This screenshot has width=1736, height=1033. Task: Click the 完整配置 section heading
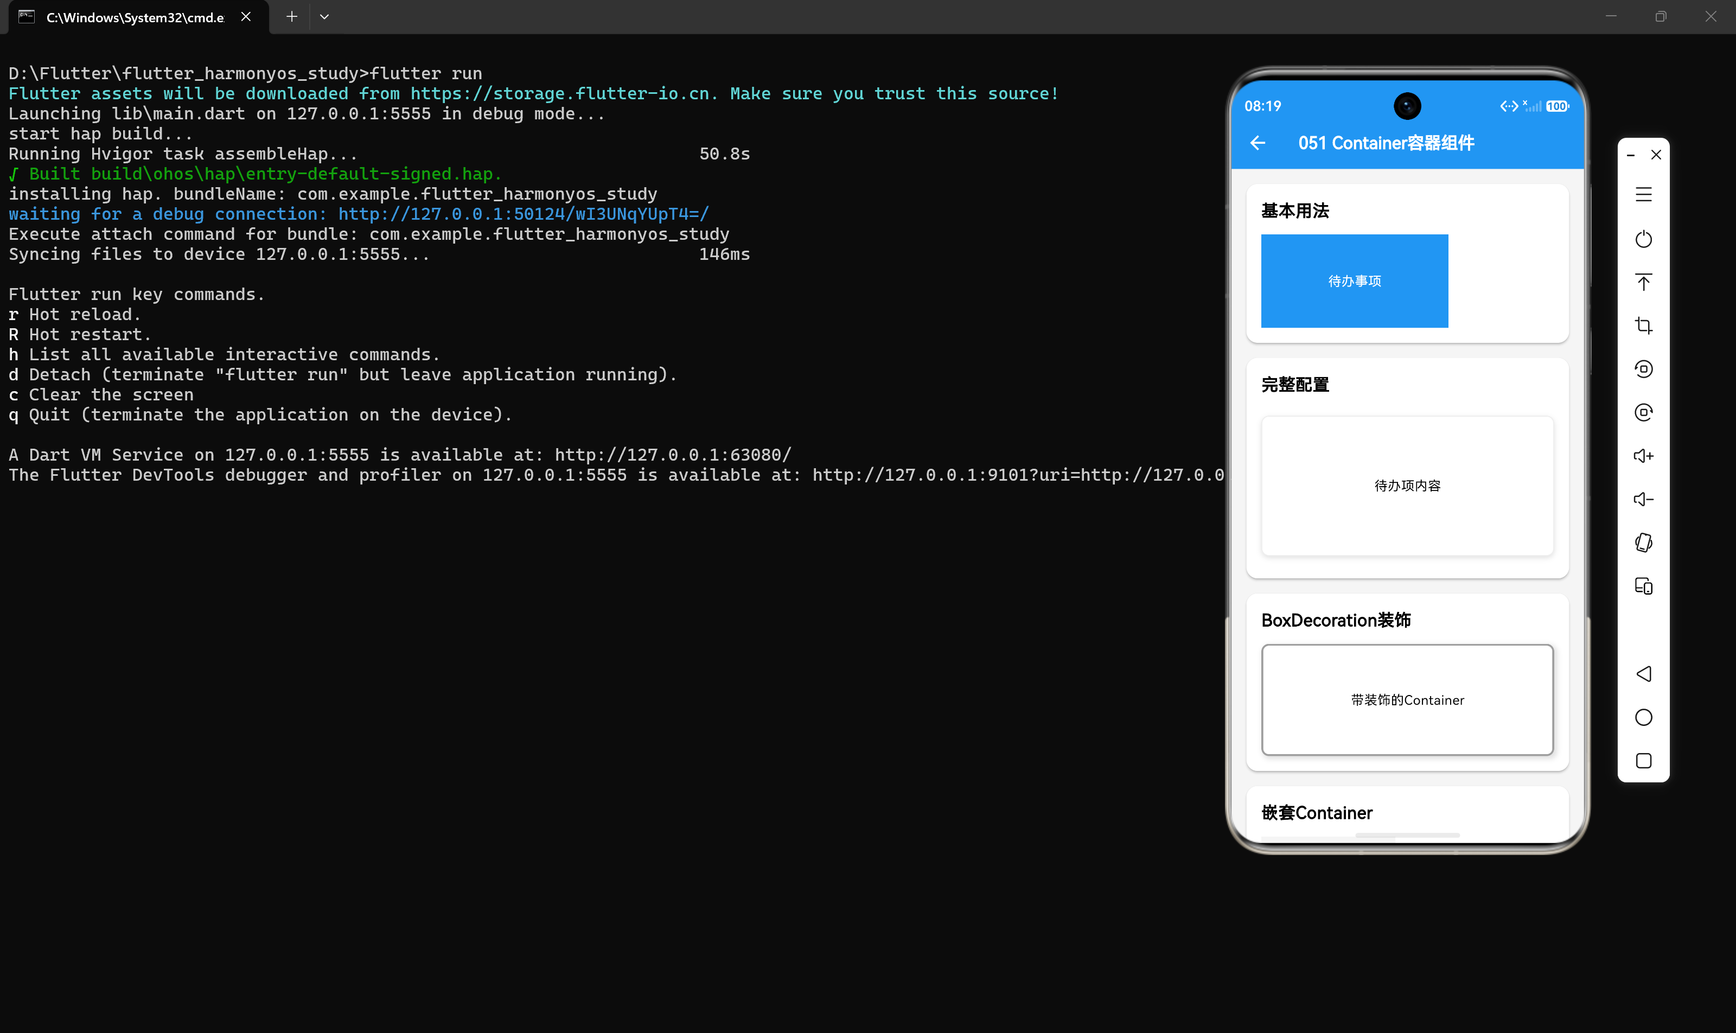[x=1295, y=384]
